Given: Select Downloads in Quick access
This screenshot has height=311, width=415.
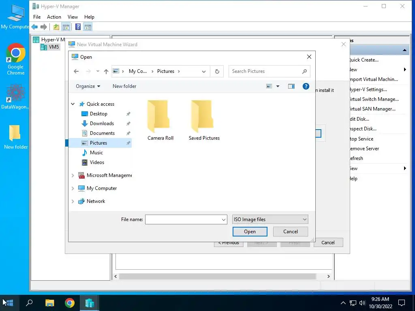Looking at the screenshot, I should coord(102,124).
